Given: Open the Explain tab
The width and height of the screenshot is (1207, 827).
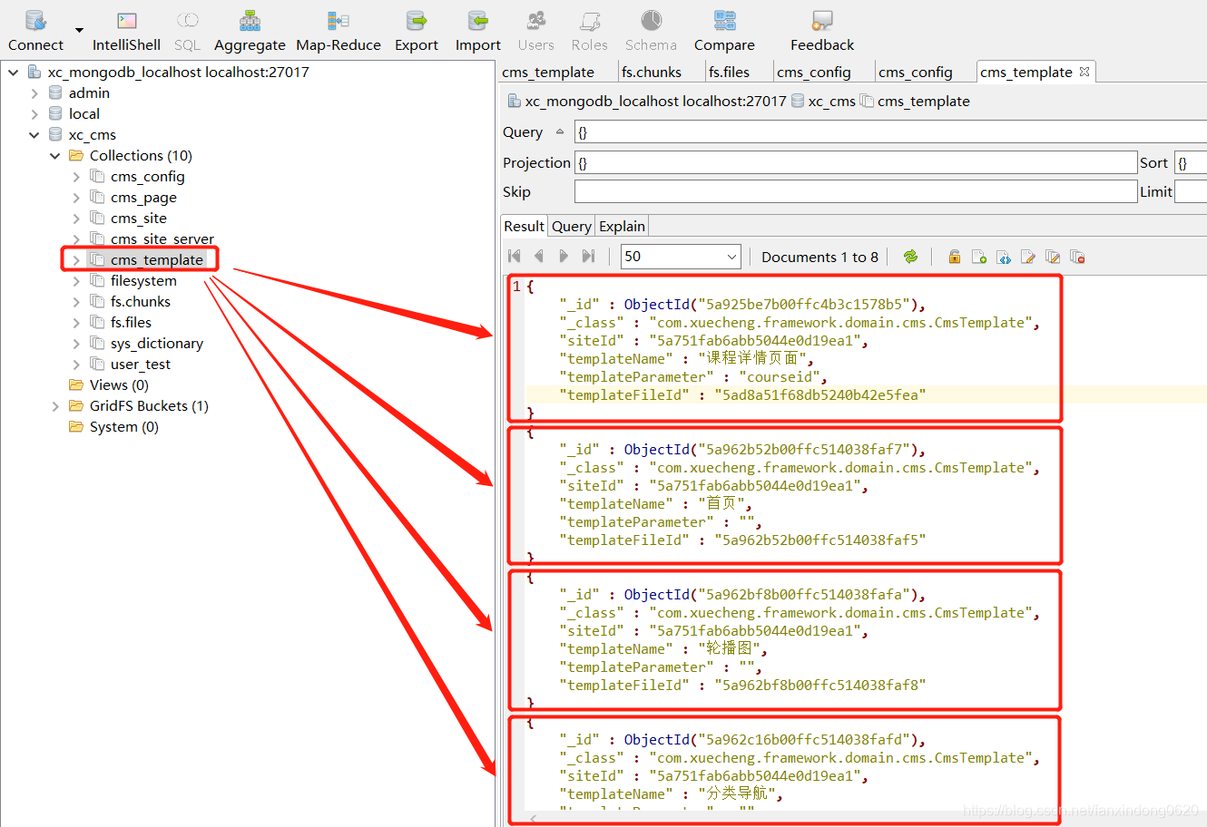Looking at the screenshot, I should click(x=623, y=226).
